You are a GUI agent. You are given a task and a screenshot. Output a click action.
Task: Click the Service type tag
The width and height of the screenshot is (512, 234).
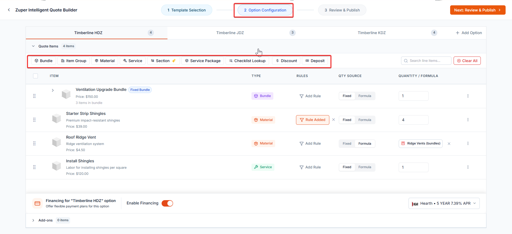263,167
